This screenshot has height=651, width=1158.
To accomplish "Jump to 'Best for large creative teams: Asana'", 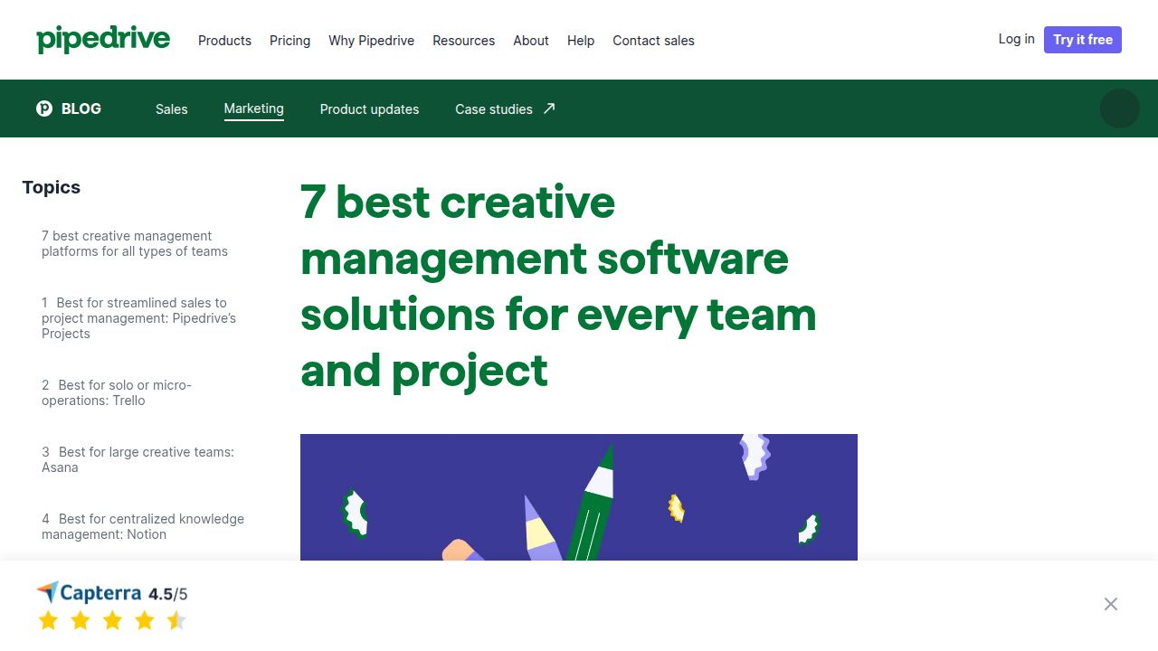I will click(x=138, y=459).
